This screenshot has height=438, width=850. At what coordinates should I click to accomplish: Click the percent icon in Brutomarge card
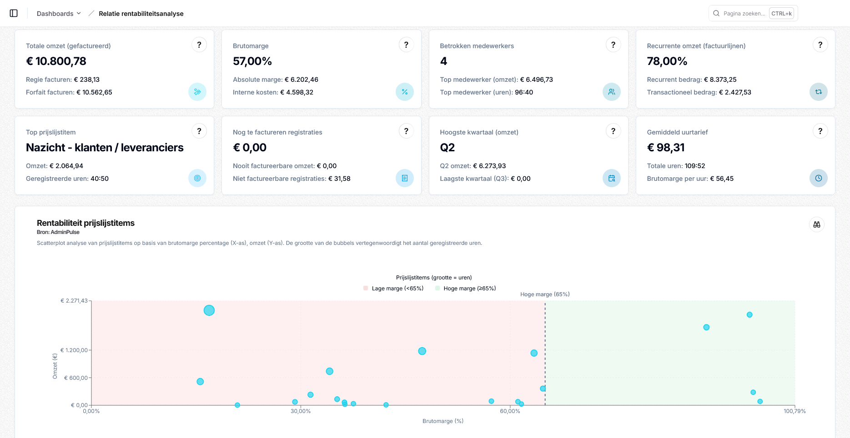click(404, 92)
